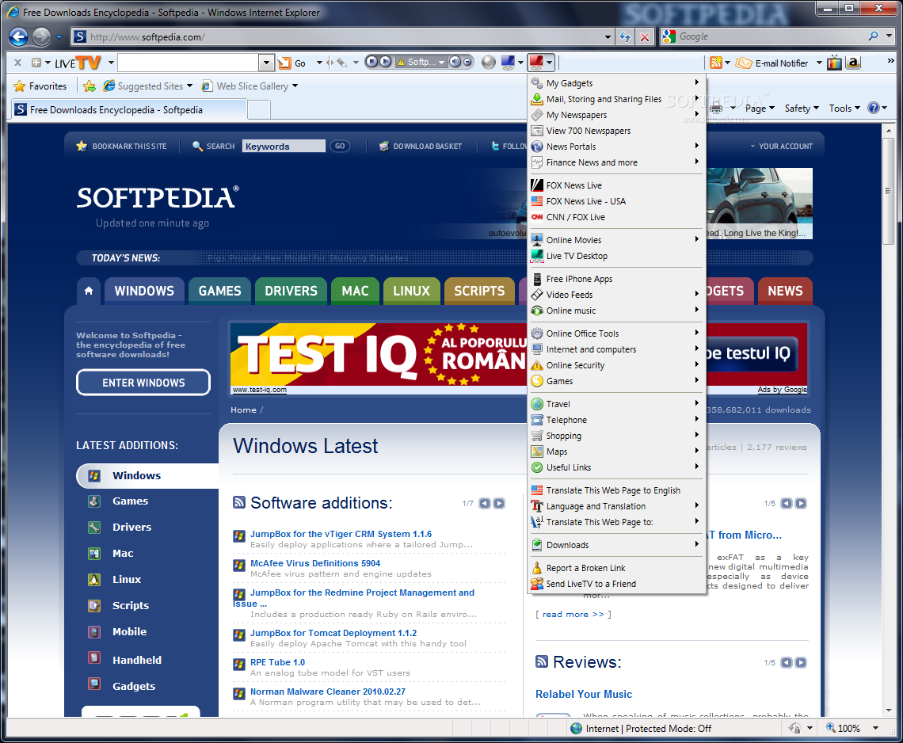Viewport: 903px width, 743px height.
Task: Select FOX News Live - USA
Action: pos(615,201)
